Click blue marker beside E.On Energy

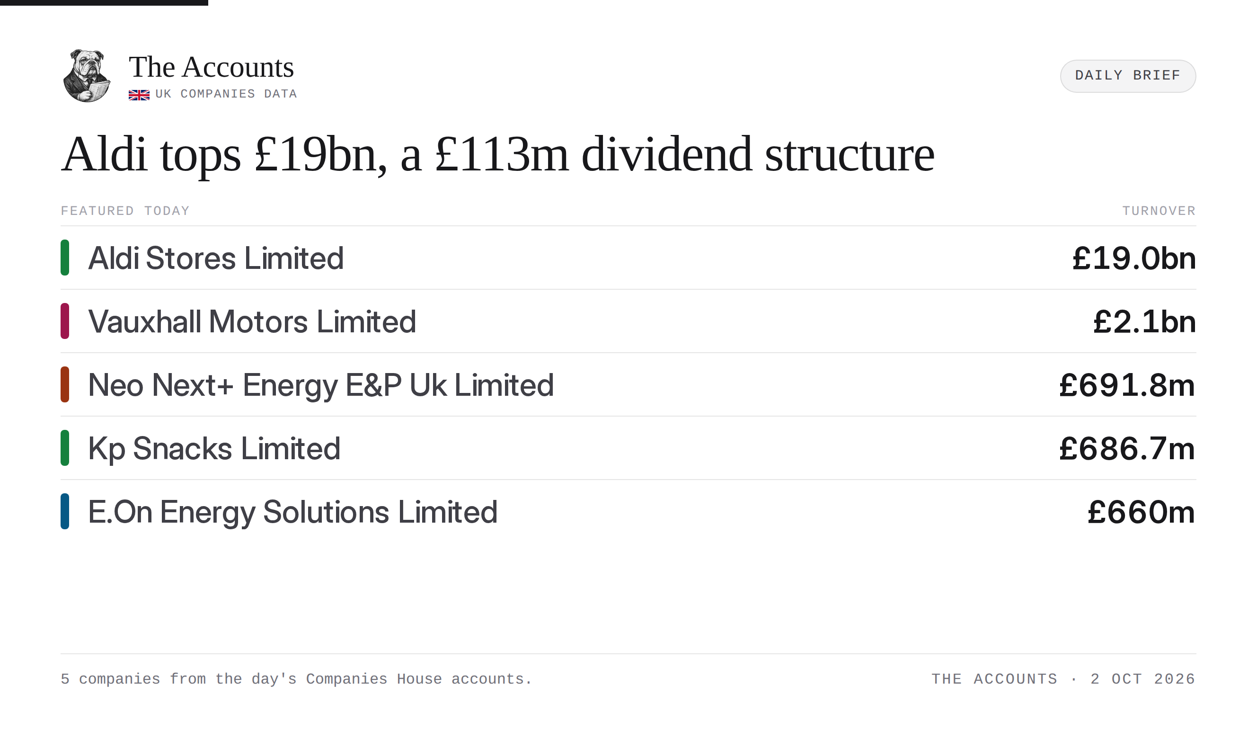pos(65,511)
